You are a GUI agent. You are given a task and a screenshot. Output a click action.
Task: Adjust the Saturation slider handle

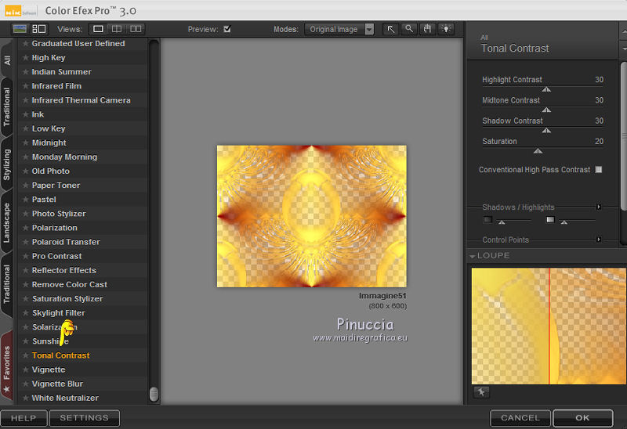tap(538, 151)
